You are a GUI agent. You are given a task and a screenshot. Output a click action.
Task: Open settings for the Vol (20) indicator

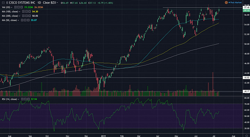[x=18, y=7]
